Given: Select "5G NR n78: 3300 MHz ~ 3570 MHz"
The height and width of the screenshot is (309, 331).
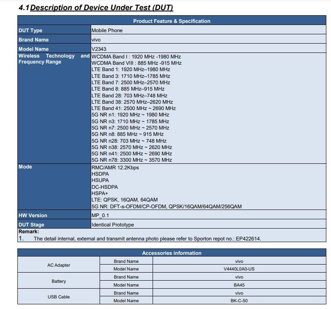Looking at the screenshot, I should click(132, 160).
